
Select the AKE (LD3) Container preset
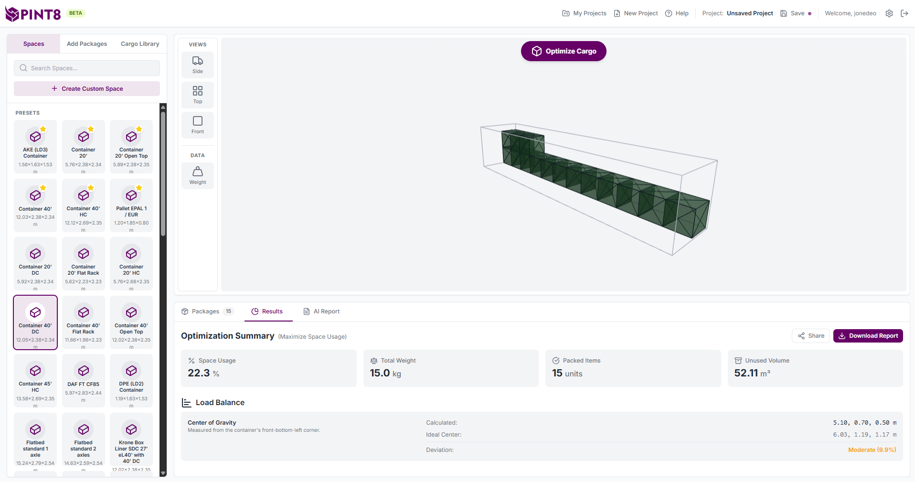pyautogui.click(x=35, y=147)
